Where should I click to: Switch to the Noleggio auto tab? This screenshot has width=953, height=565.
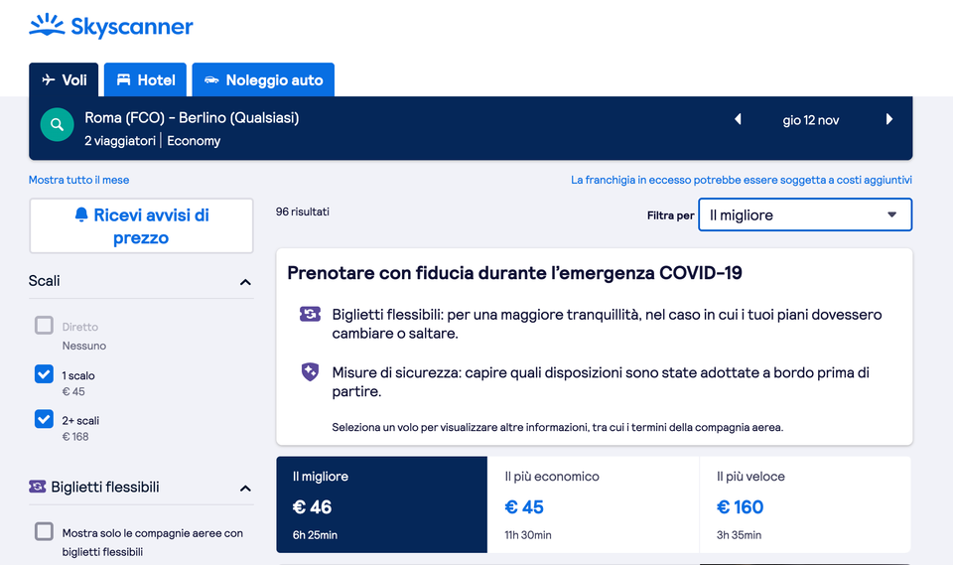[263, 80]
